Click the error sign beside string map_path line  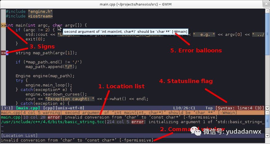point(3,53)
